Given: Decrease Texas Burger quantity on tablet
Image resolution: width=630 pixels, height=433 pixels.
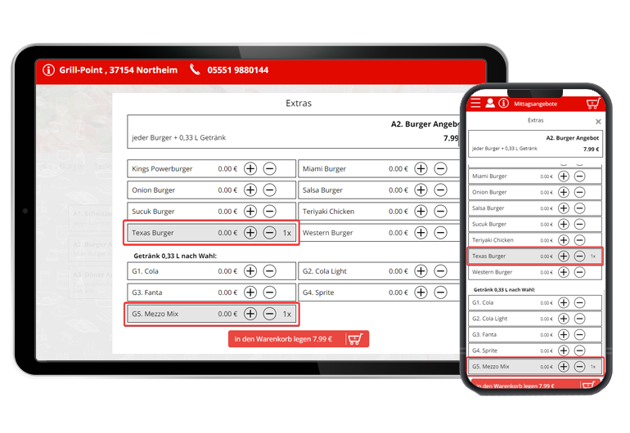Looking at the screenshot, I should click(x=270, y=232).
